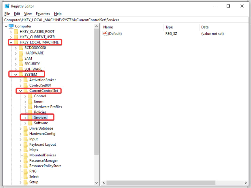Click the Enum folder icon
The image size is (251, 188).
click(30, 101)
